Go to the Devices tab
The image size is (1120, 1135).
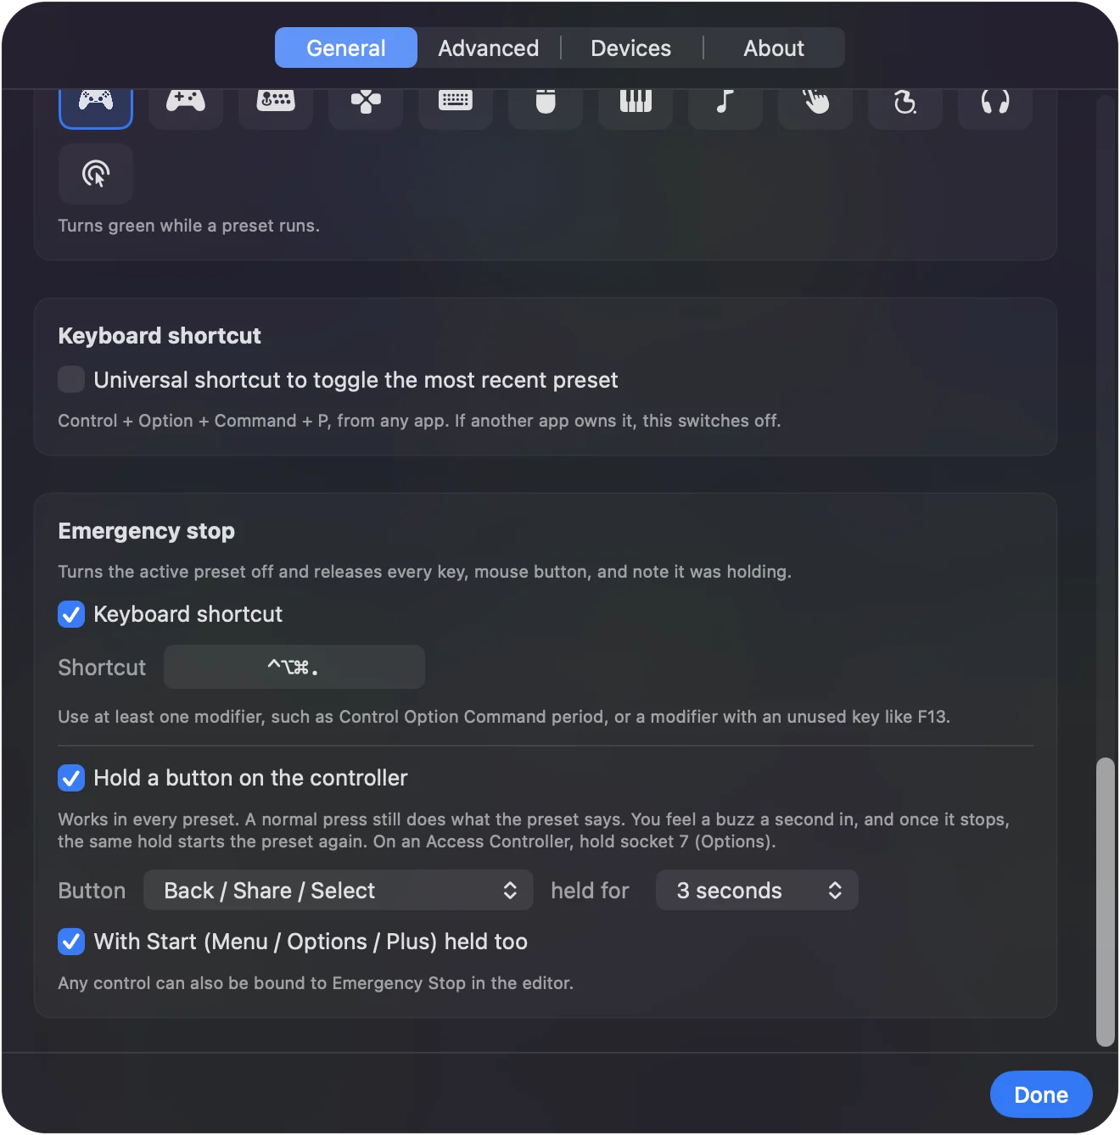pyautogui.click(x=631, y=48)
